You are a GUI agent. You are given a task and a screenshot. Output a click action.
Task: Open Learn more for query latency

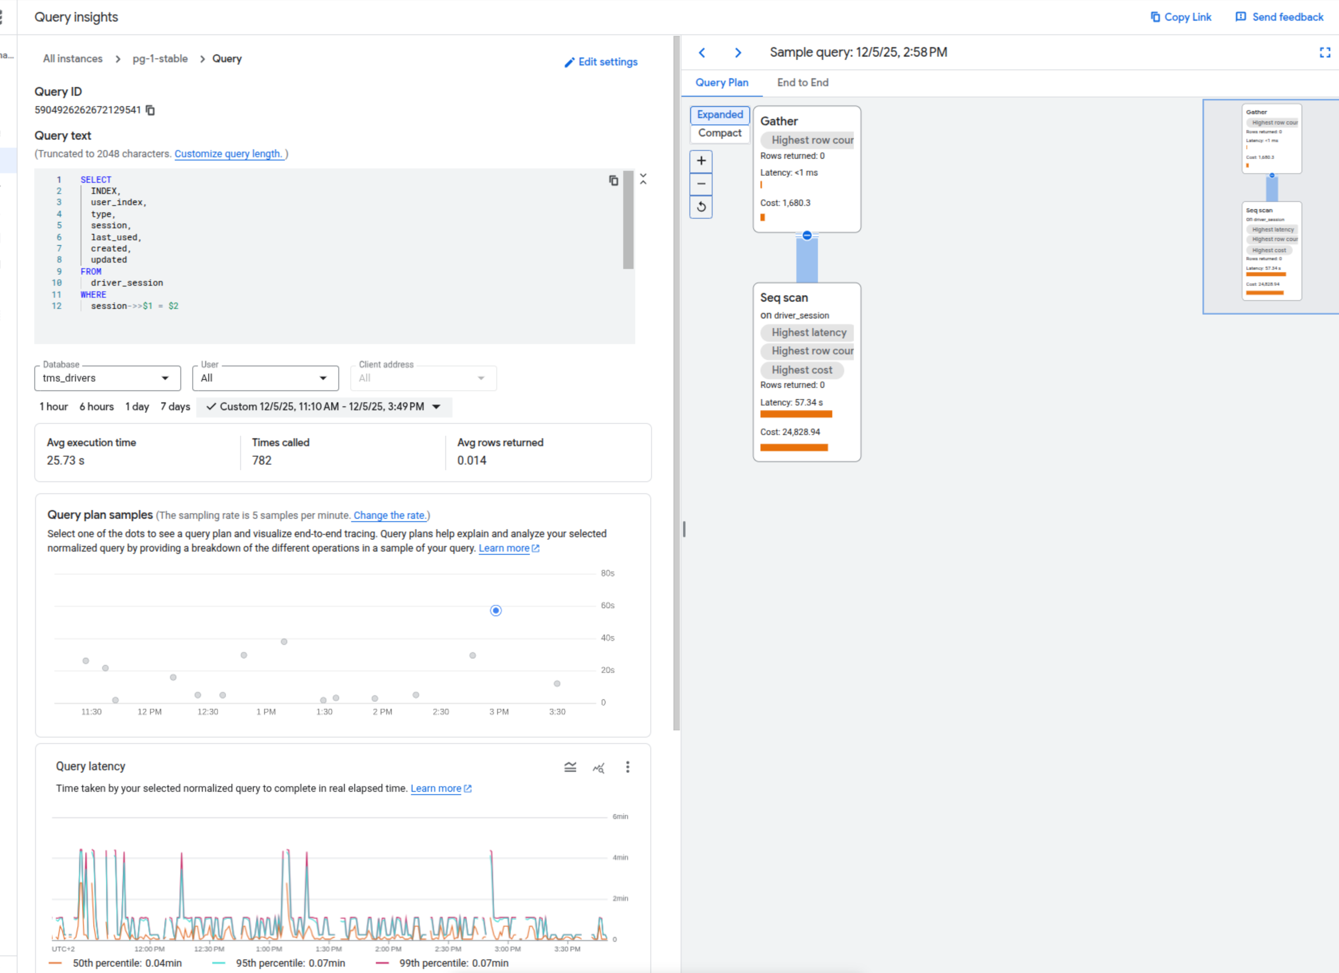point(440,789)
